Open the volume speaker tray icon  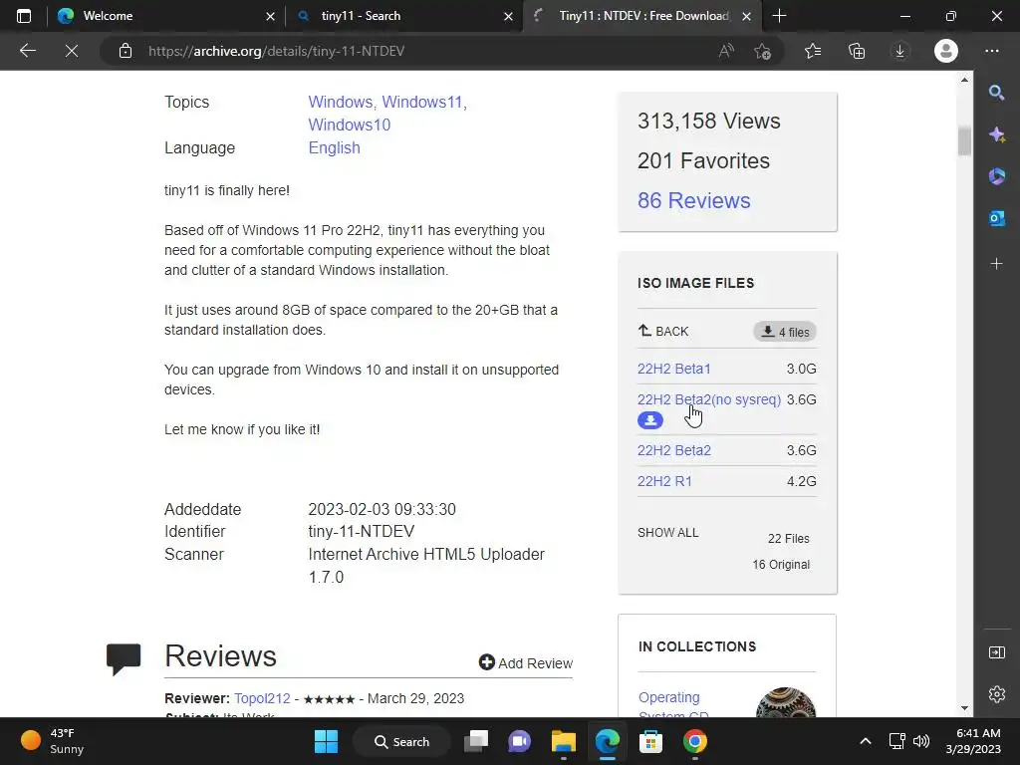[x=921, y=741]
